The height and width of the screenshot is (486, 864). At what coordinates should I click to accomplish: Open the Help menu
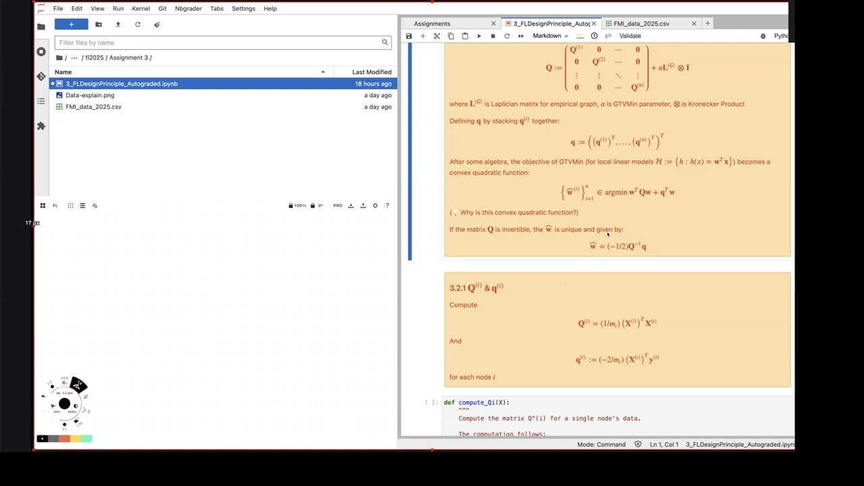pos(270,8)
